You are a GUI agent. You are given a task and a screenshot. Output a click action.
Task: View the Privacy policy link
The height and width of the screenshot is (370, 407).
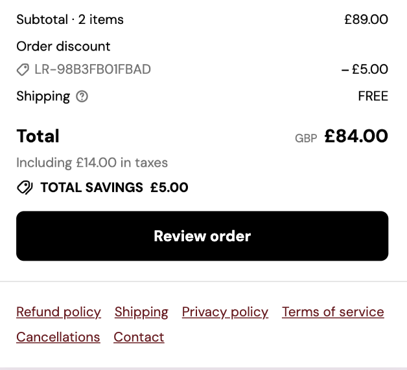pyautogui.click(x=225, y=312)
